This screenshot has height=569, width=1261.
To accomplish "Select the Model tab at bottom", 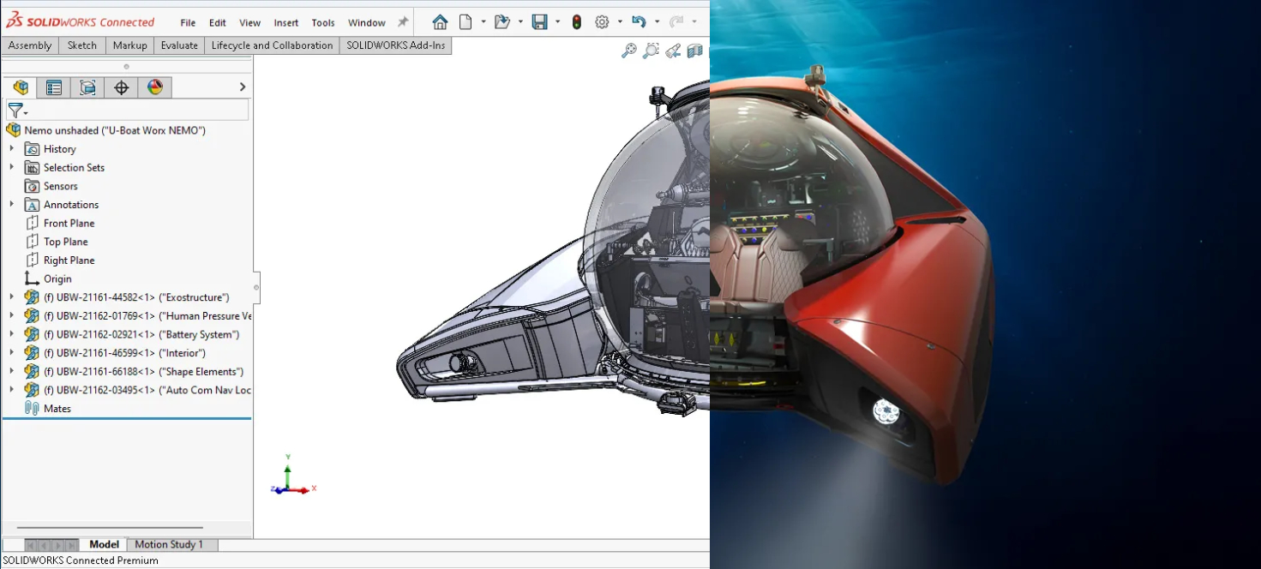I will point(104,544).
